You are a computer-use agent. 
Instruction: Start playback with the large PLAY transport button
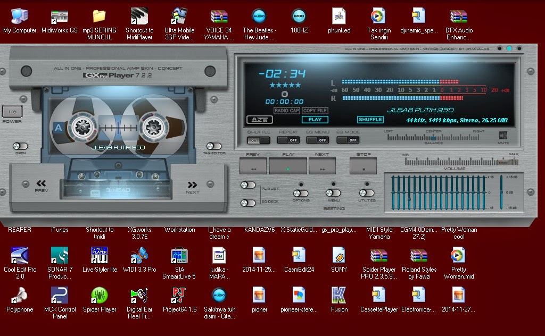coord(288,166)
